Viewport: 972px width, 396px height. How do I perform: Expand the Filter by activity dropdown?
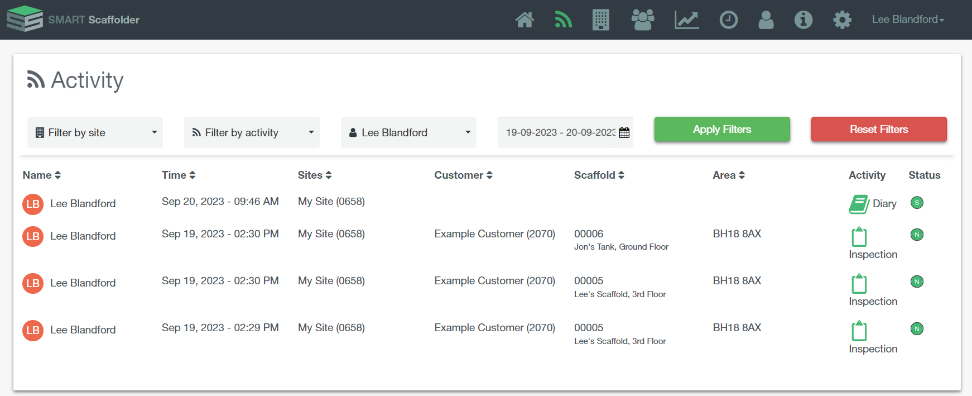tap(252, 132)
